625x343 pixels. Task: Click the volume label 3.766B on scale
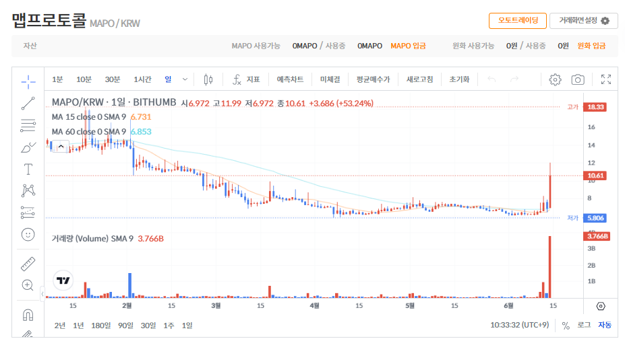(597, 236)
